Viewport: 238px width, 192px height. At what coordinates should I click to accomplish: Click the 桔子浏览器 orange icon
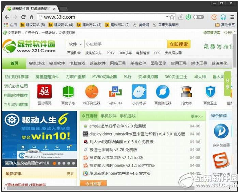pos(92,92)
